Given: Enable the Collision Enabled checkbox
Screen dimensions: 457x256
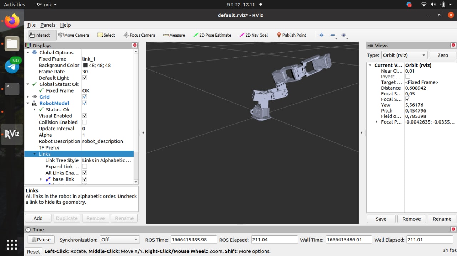Looking at the screenshot, I should point(85,122).
